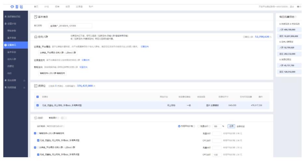Select the highlighted 设置单元 sidebar step

coord(16,45)
